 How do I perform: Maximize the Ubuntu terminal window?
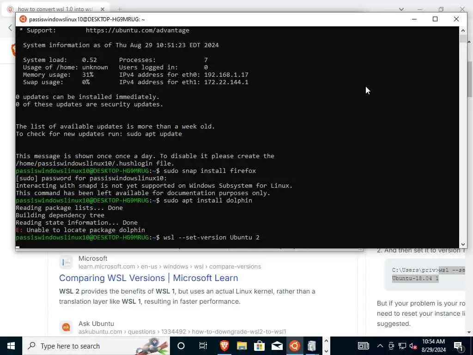[x=435, y=19]
